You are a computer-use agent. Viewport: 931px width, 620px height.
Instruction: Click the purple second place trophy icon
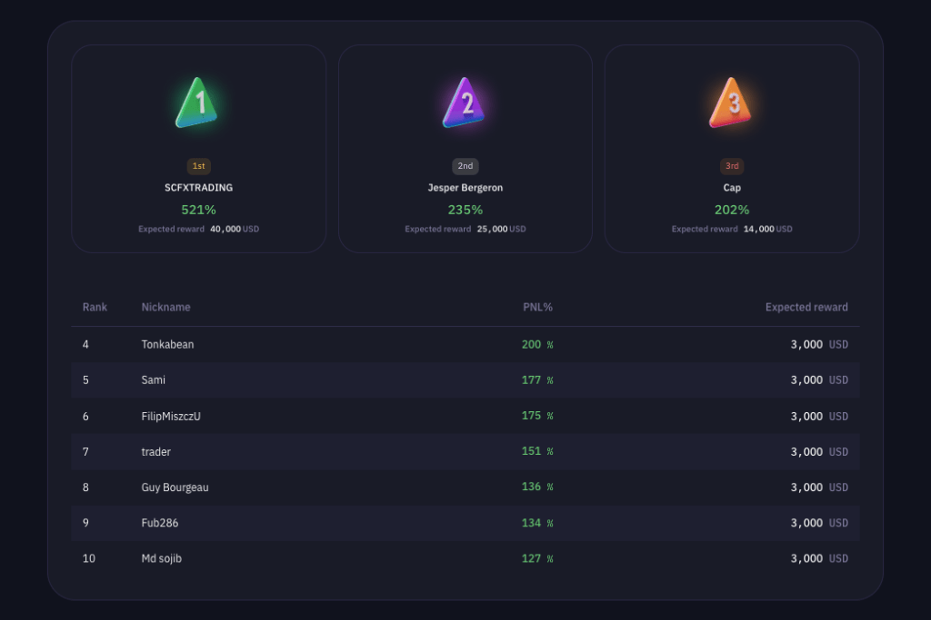(465, 103)
